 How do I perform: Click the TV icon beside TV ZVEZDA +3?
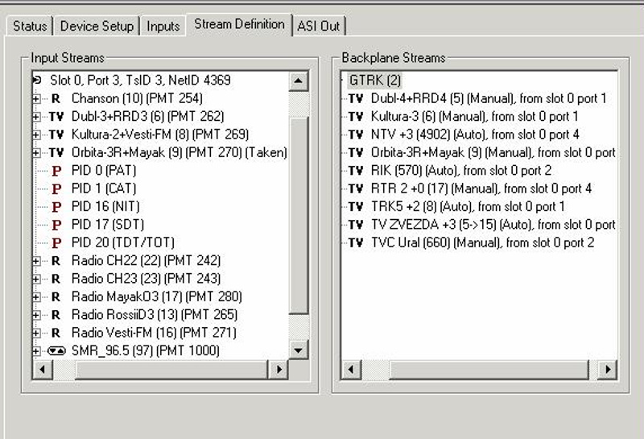click(x=356, y=226)
